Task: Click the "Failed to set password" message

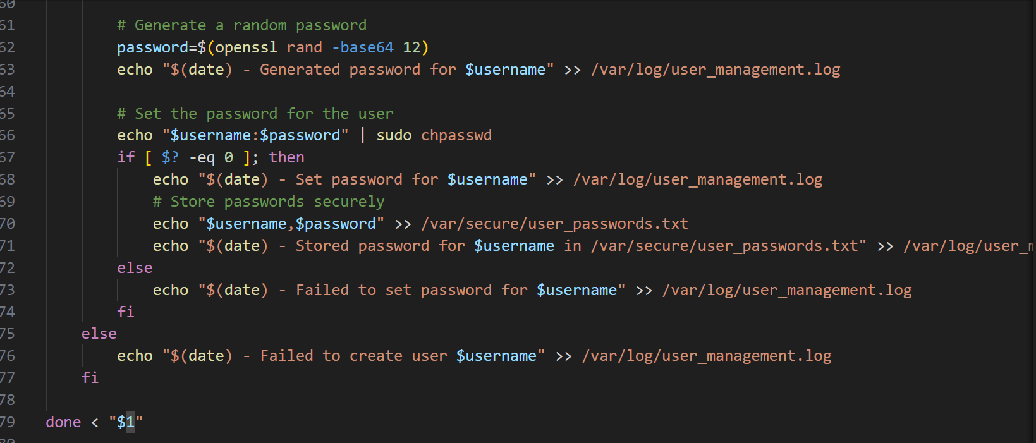Action: click(x=393, y=290)
